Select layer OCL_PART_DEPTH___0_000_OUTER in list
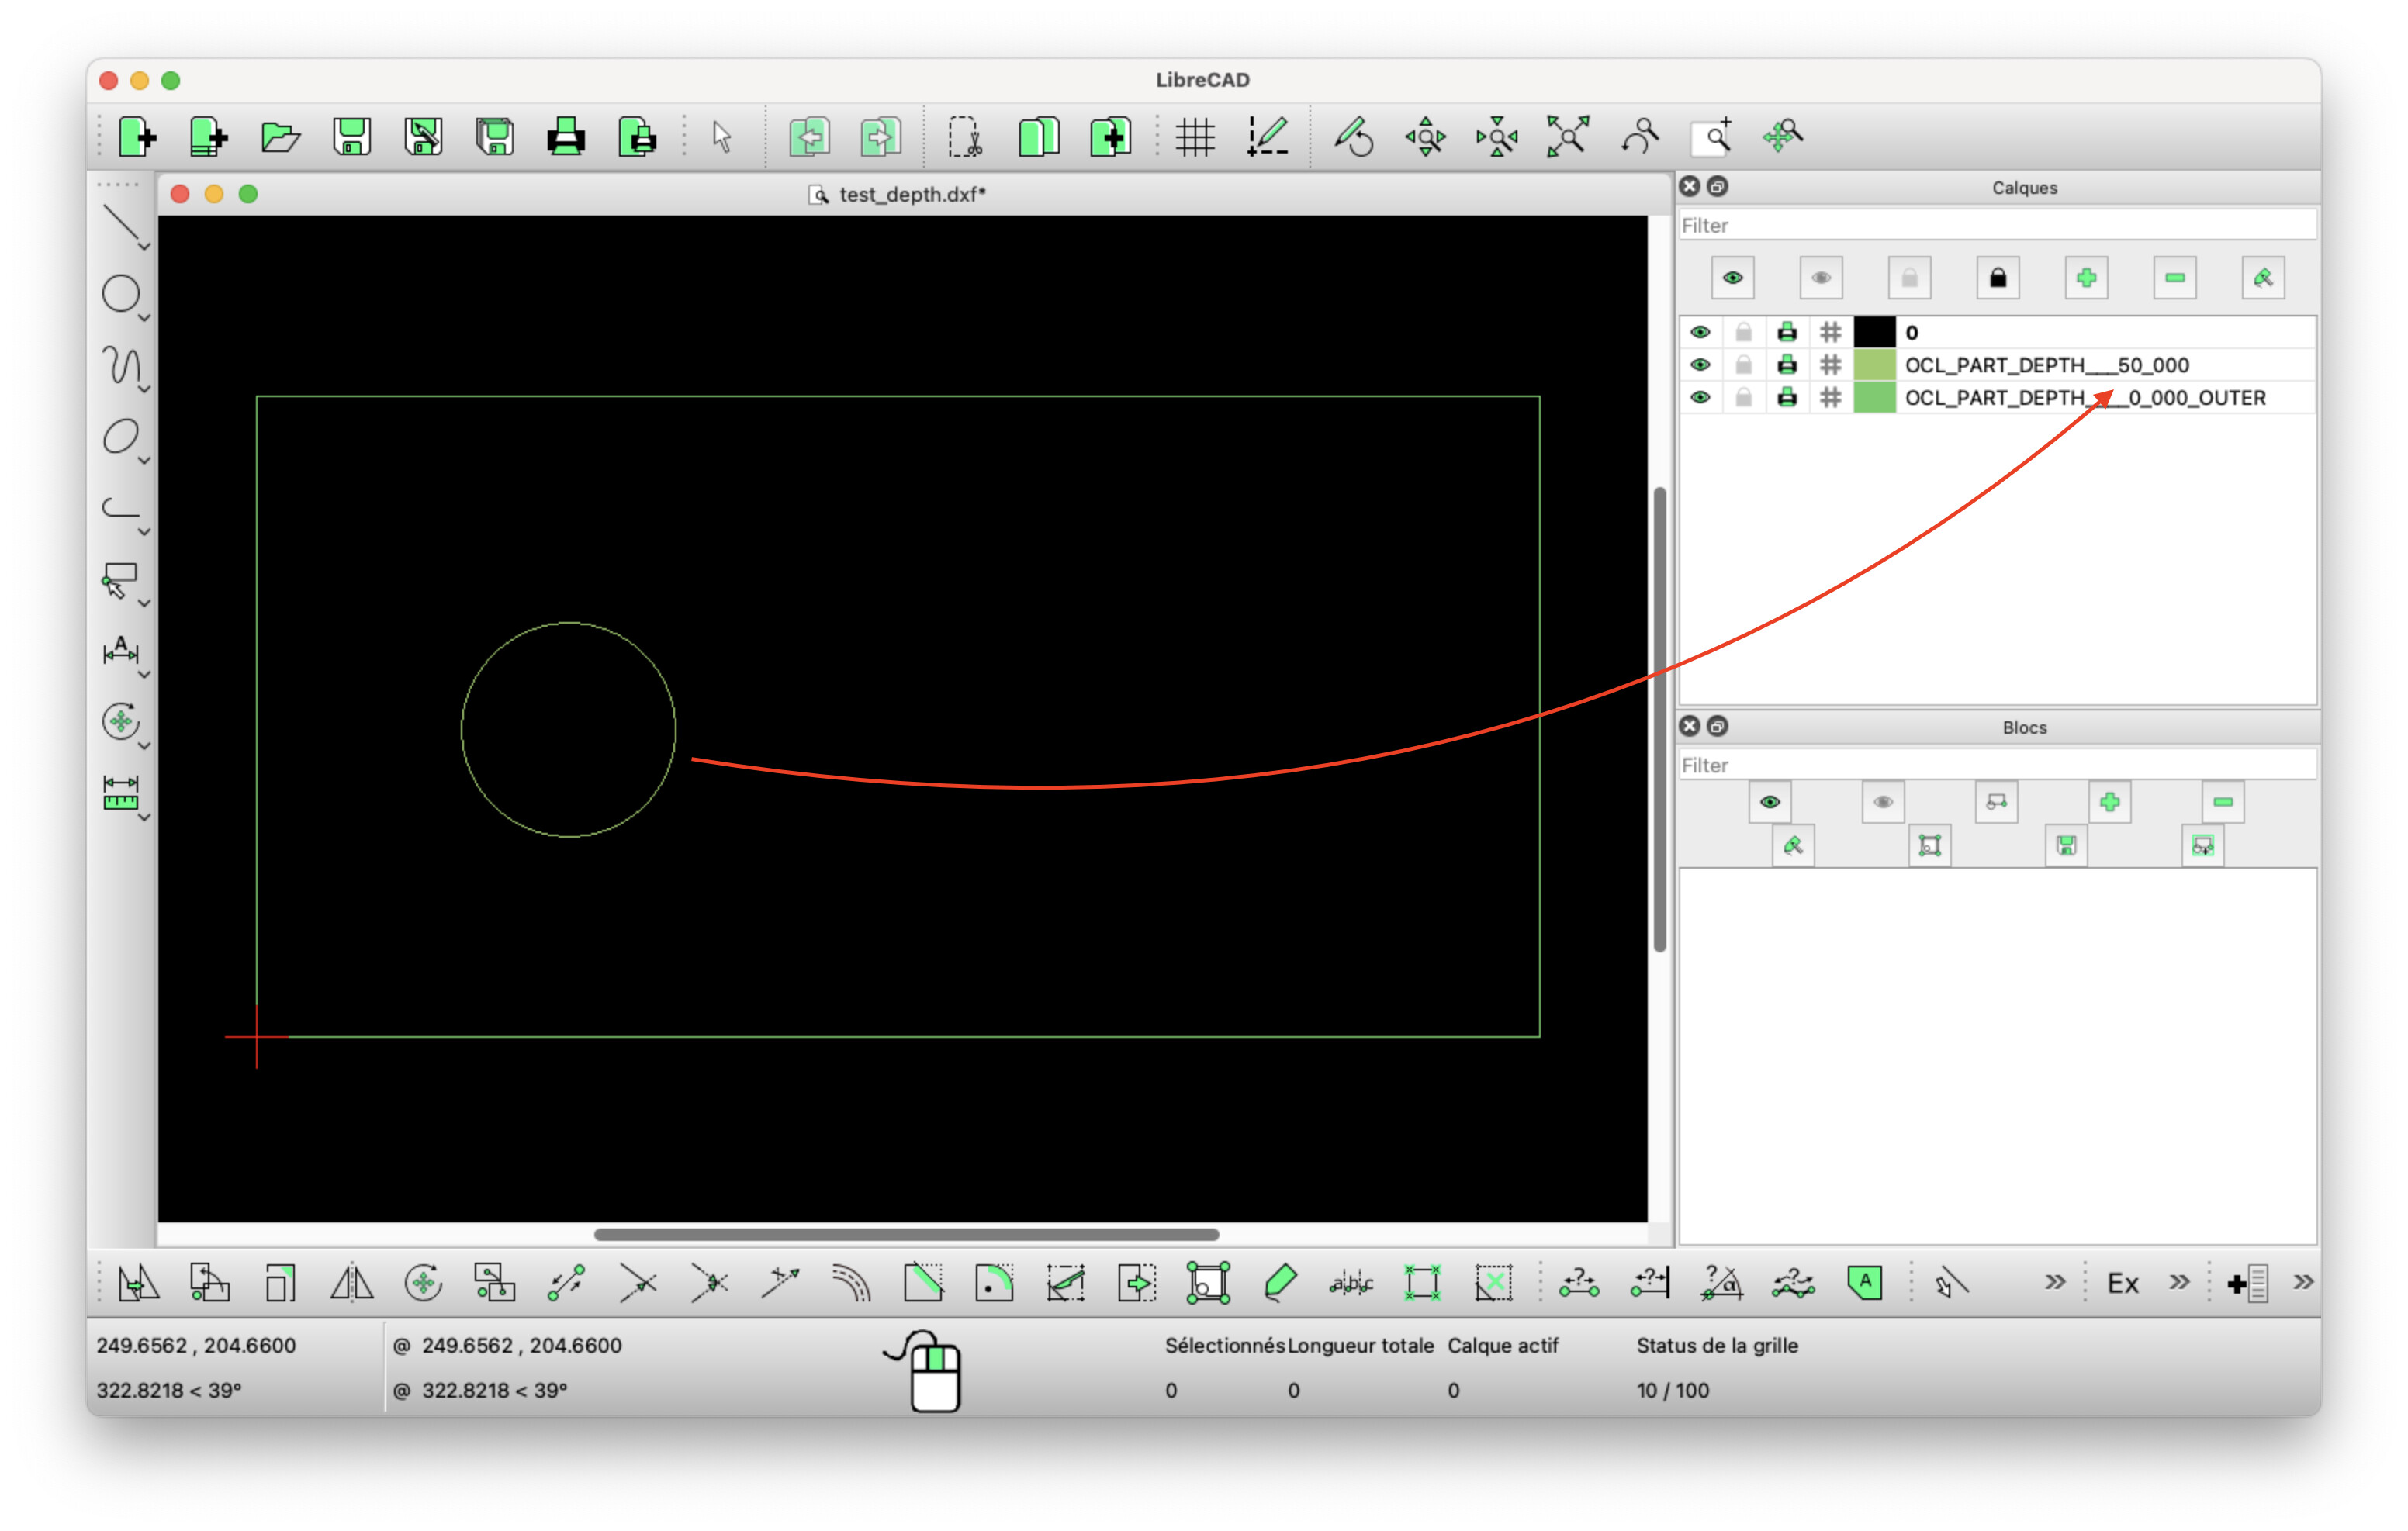 pyautogui.click(x=2085, y=398)
